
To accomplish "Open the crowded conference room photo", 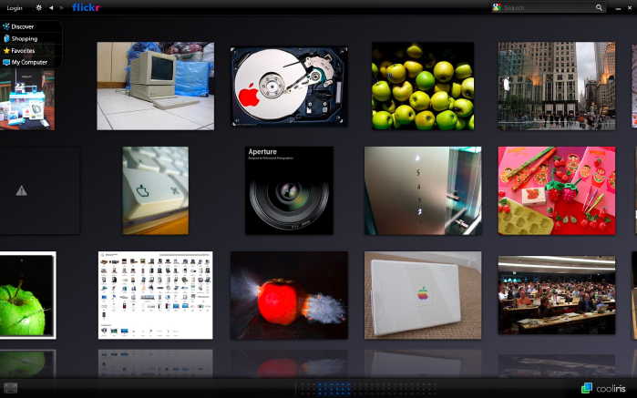I will [557, 295].
